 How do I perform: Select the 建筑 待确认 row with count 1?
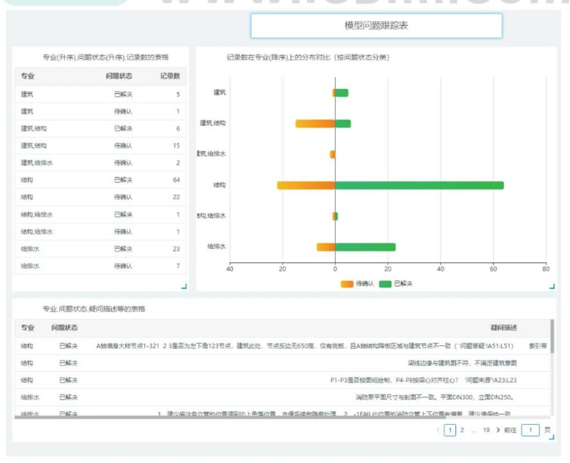coord(101,111)
